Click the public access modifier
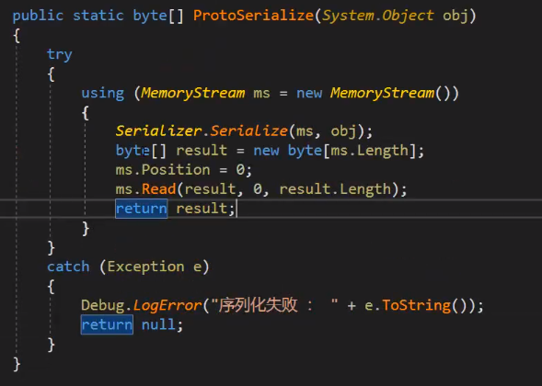This screenshot has width=542, height=386. pos(38,16)
